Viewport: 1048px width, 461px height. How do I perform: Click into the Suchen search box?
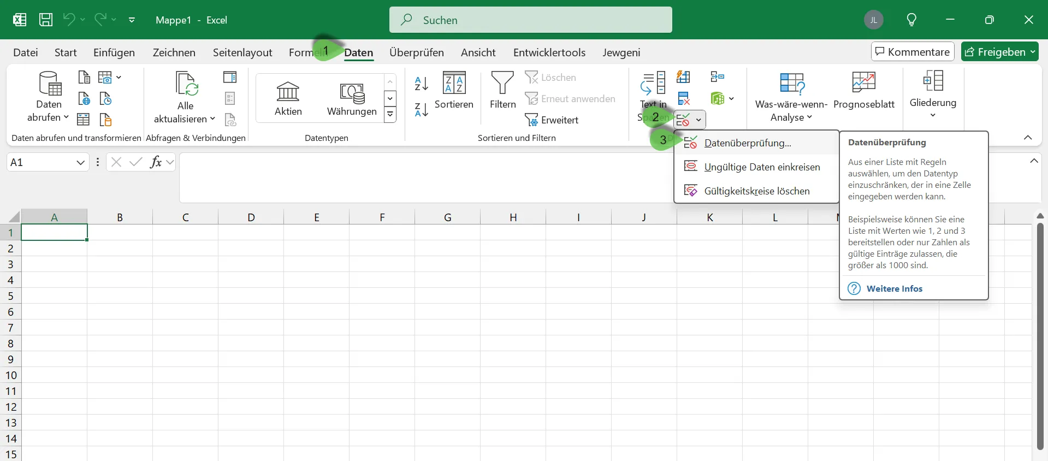coord(531,20)
